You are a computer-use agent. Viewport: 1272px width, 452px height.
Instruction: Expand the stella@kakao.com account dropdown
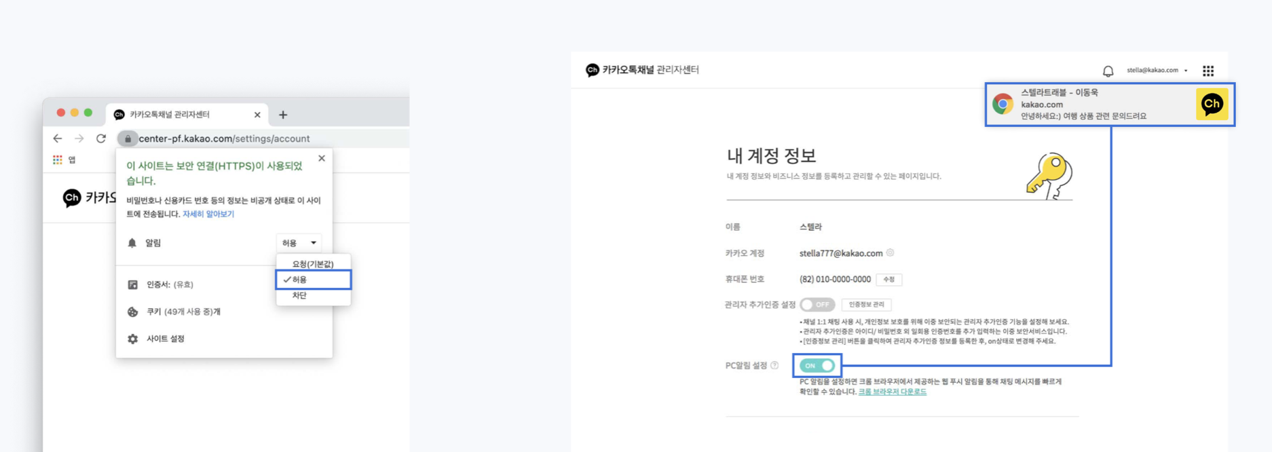[x=1157, y=70]
